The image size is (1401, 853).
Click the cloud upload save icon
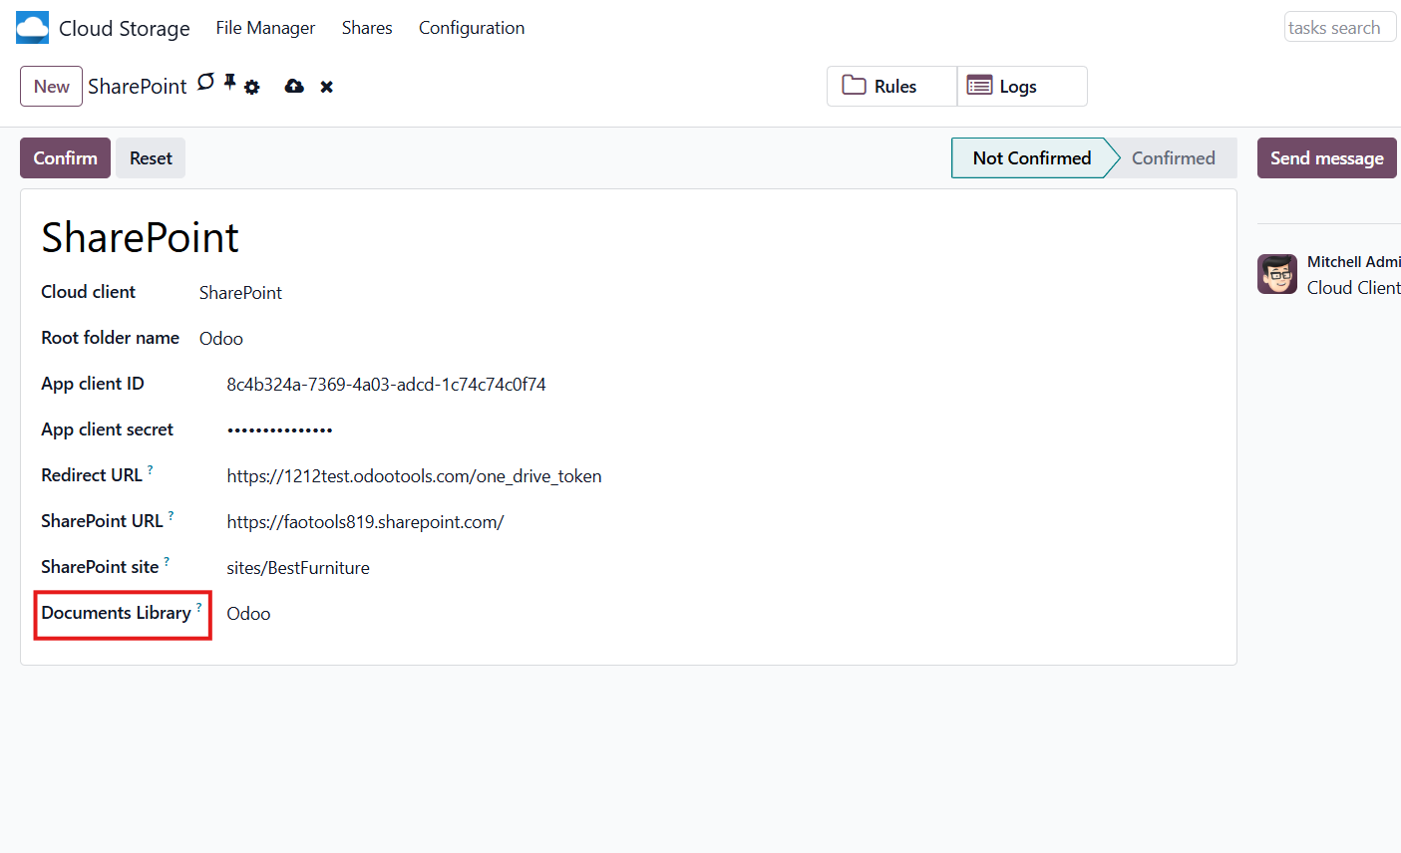coord(294,87)
